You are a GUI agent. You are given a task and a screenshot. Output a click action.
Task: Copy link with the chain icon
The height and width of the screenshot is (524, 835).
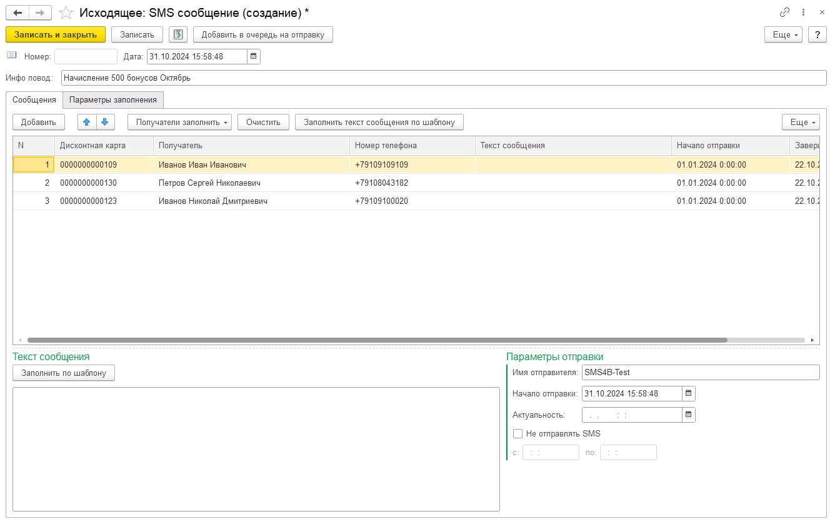784,13
